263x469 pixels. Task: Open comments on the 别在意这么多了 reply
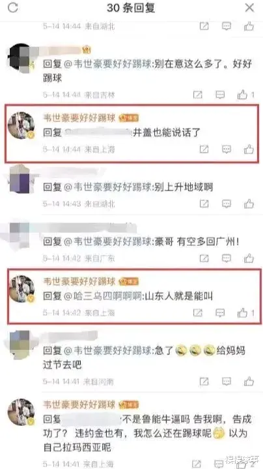[x=220, y=95]
